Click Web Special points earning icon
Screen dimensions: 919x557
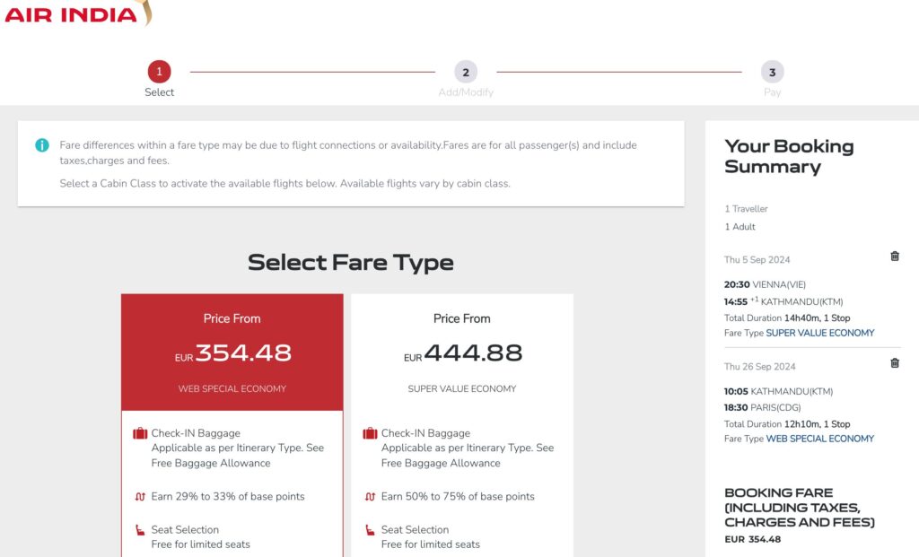coord(140,497)
